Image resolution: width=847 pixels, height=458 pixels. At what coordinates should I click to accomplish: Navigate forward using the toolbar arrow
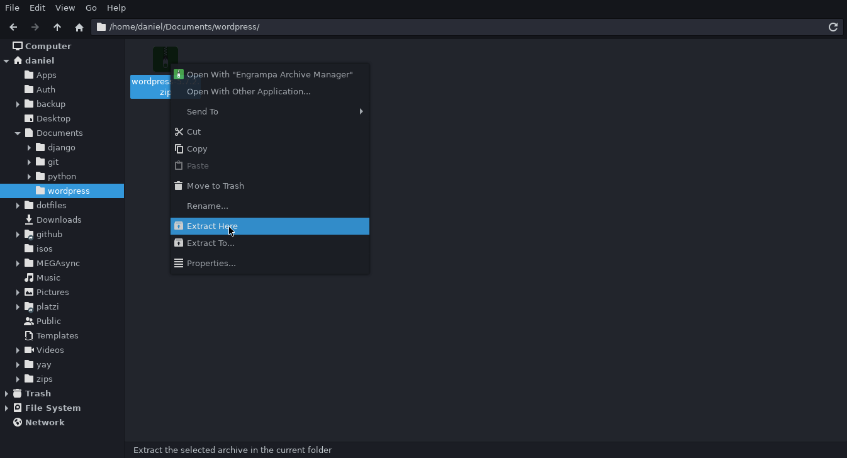35,27
